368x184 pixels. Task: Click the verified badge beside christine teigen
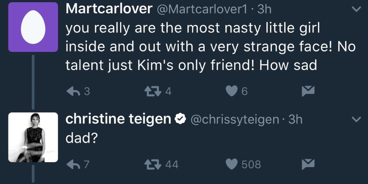181,119
